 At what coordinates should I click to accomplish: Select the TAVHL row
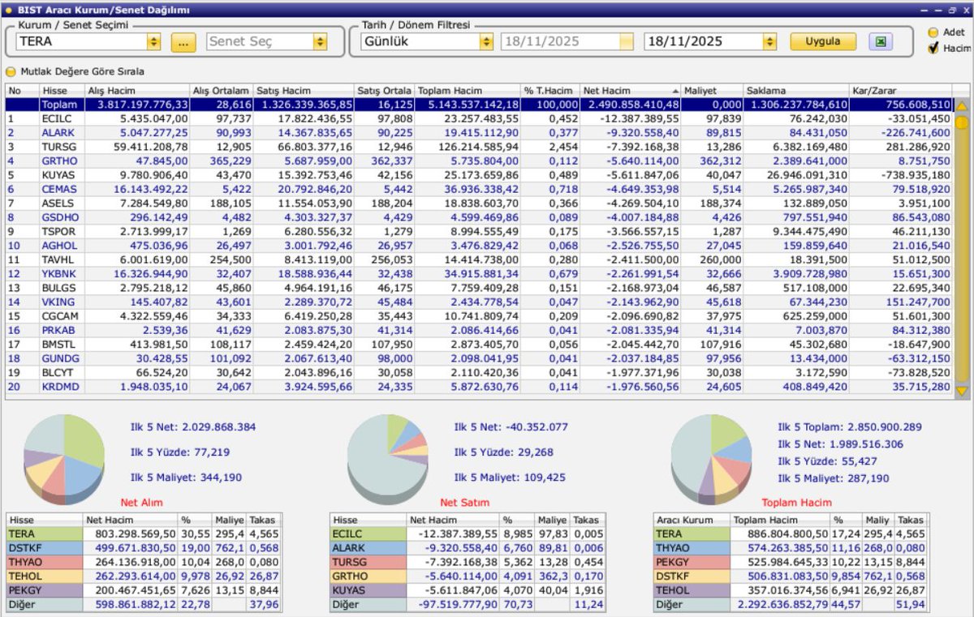click(479, 259)
